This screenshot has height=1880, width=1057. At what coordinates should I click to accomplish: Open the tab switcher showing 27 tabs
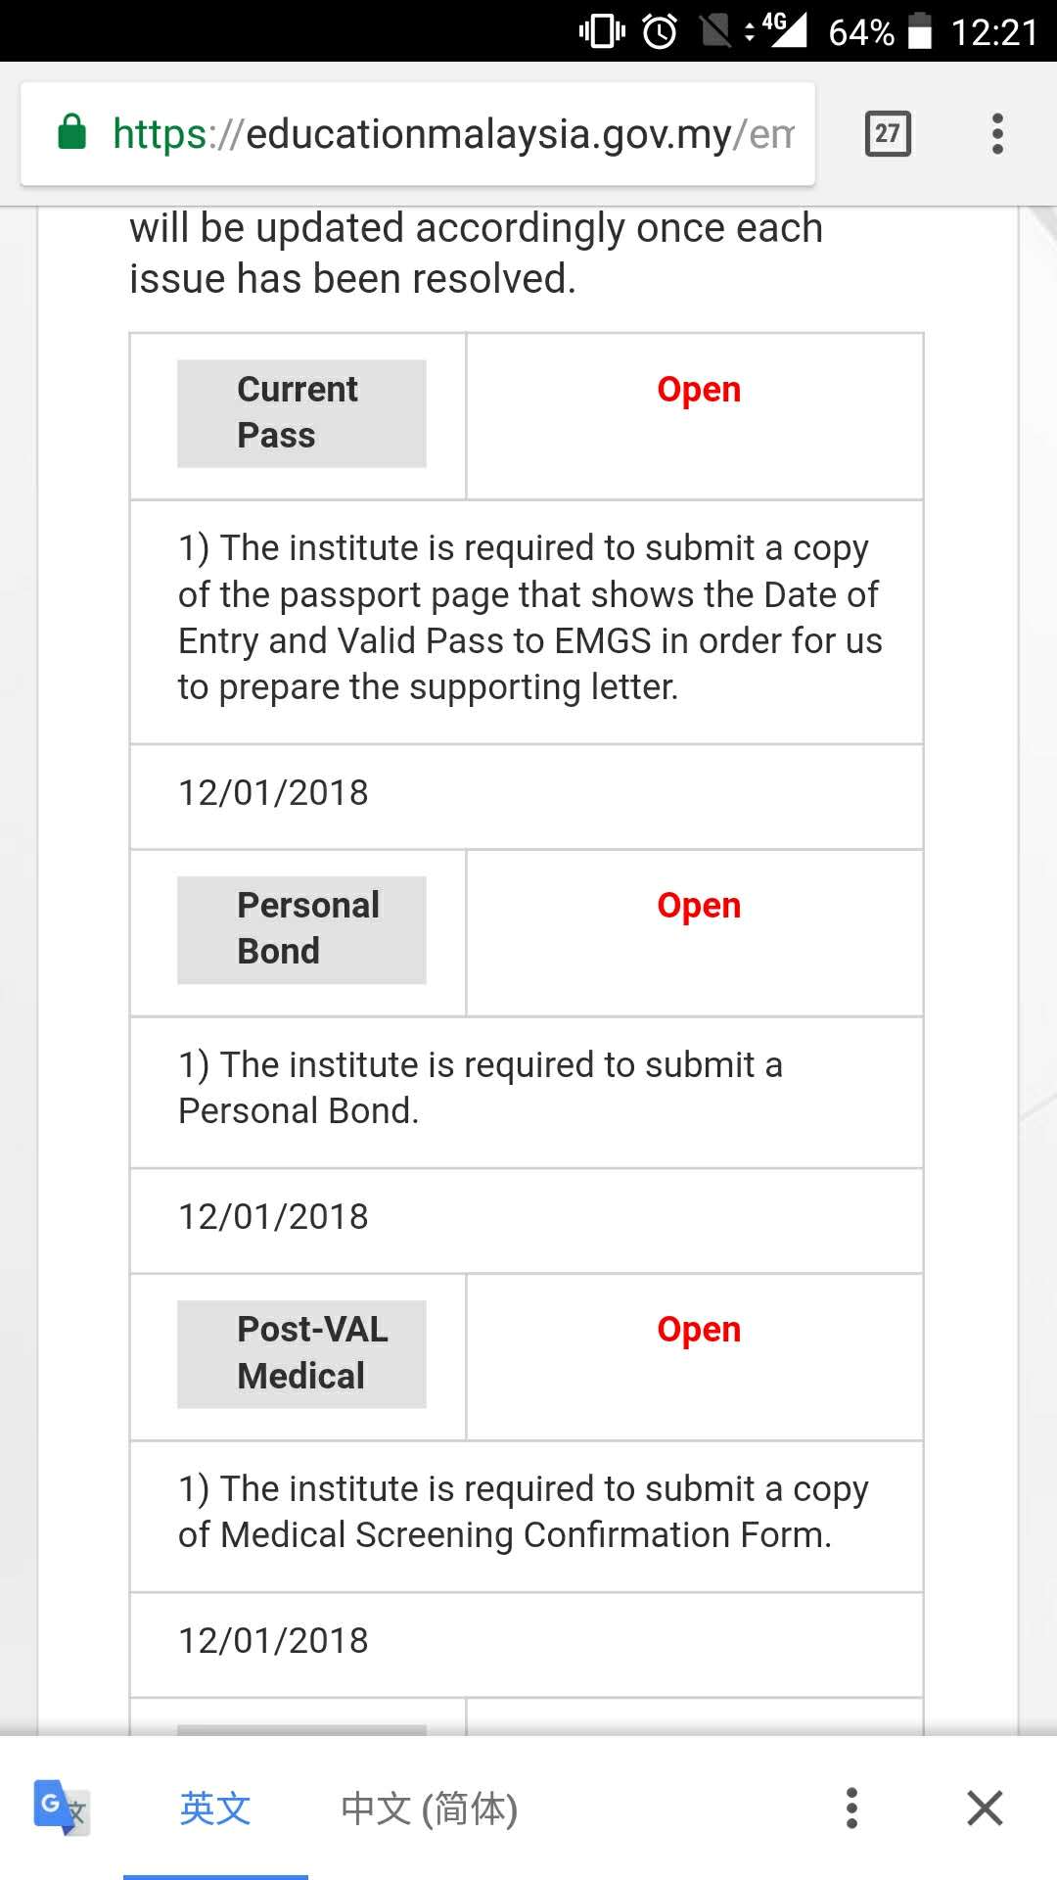[x=888, y=133]
